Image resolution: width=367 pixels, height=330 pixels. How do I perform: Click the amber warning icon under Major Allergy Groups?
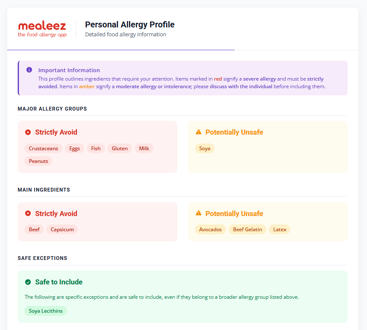[198, 132]
